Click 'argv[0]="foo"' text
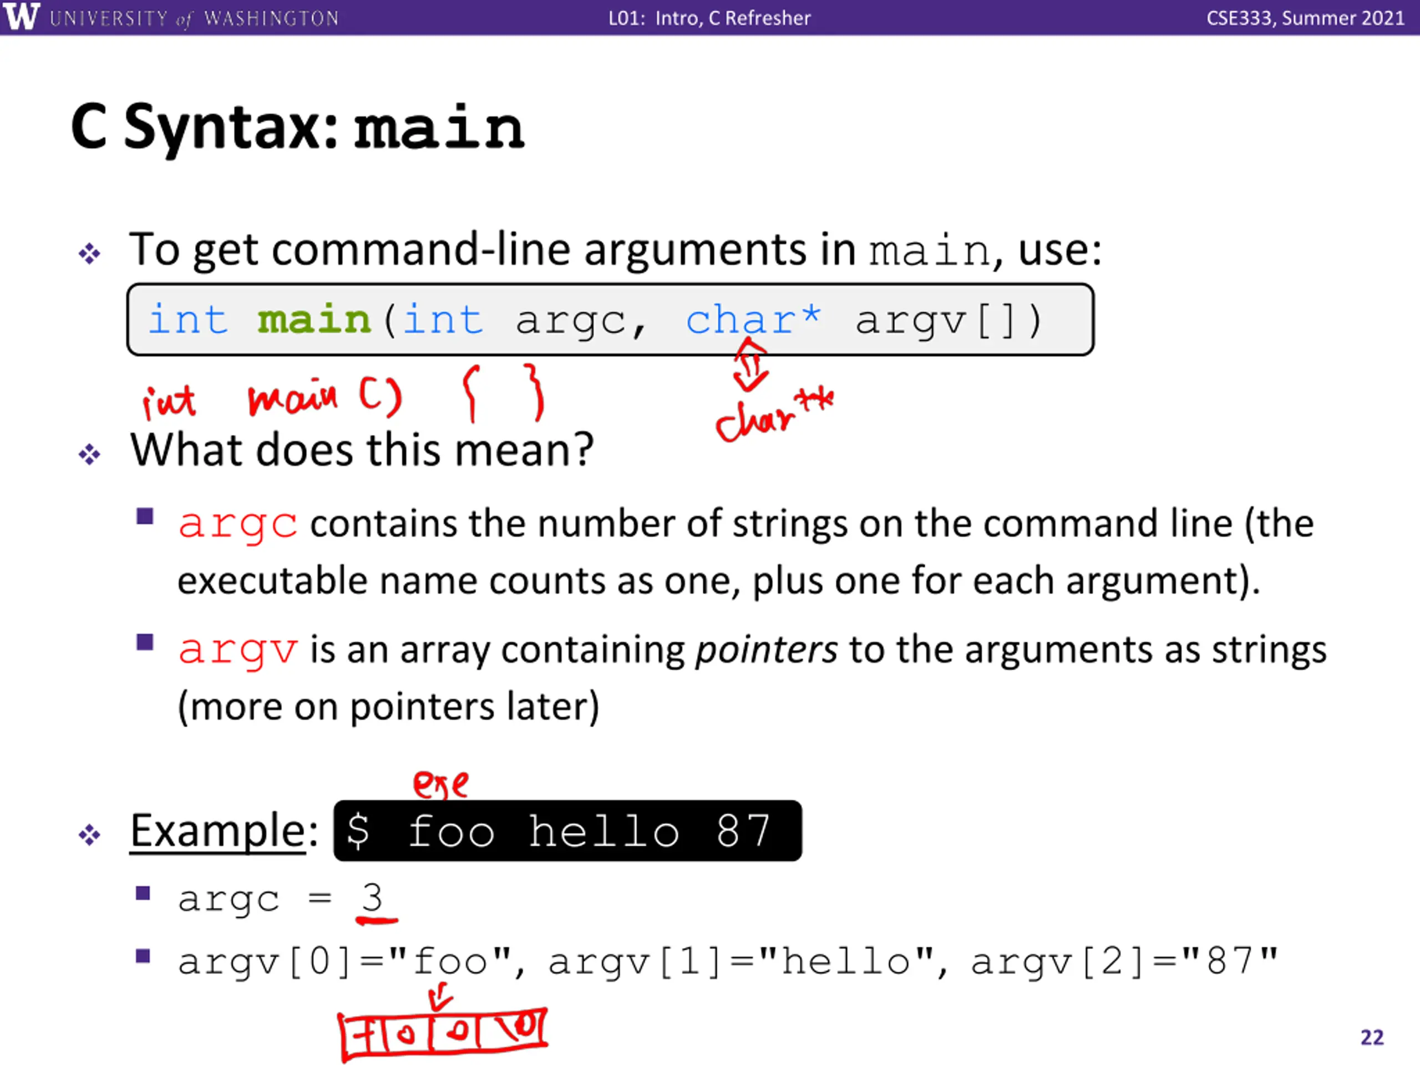Screen dimensions: 1420x1065 tap(344, 962)
